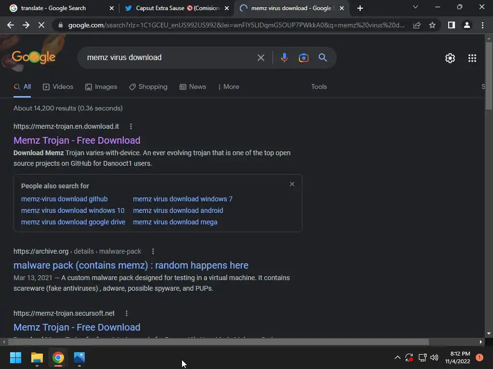
Task: Close the memz virus download tab
Action: coord(342,8)
